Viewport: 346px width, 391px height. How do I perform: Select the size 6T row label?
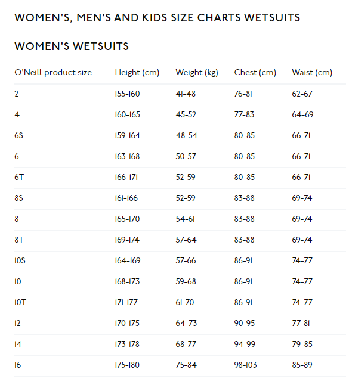(19, 177)
